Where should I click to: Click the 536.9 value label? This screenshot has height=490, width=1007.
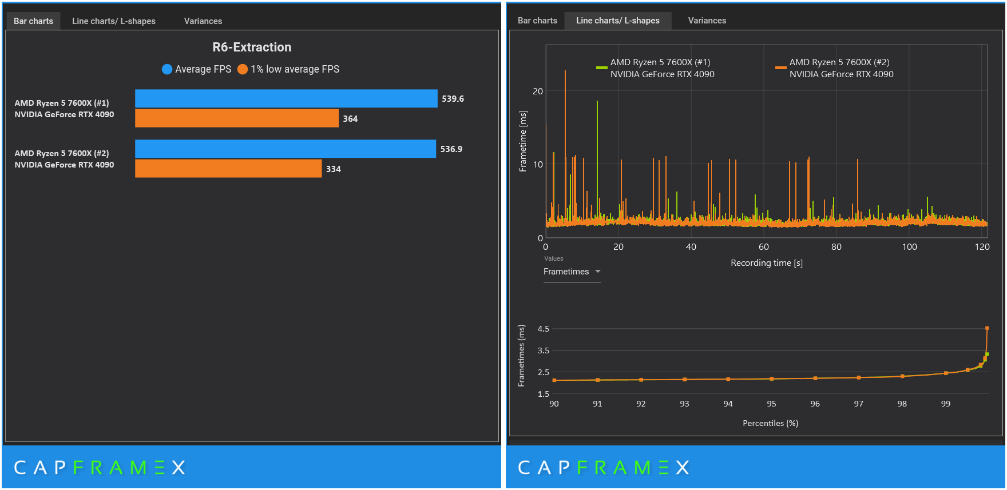tap(451, 149)
